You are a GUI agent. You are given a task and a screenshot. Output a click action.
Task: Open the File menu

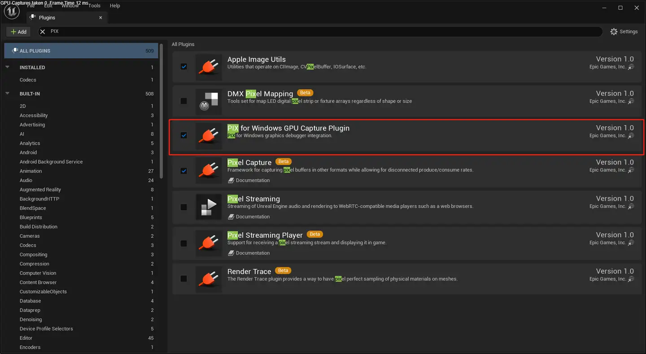click(x=31, y=6)
